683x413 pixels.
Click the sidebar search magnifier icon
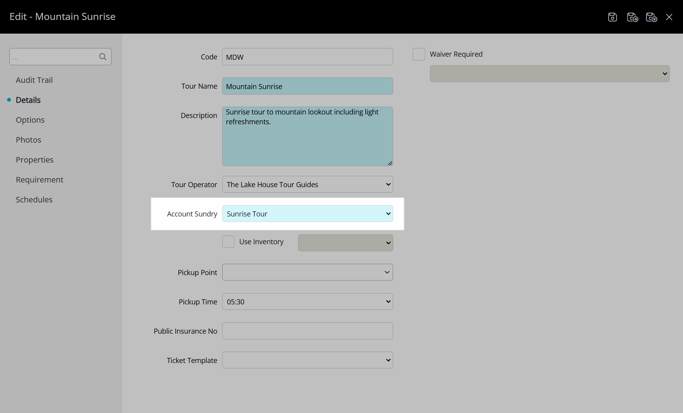[x=103, y=57]
